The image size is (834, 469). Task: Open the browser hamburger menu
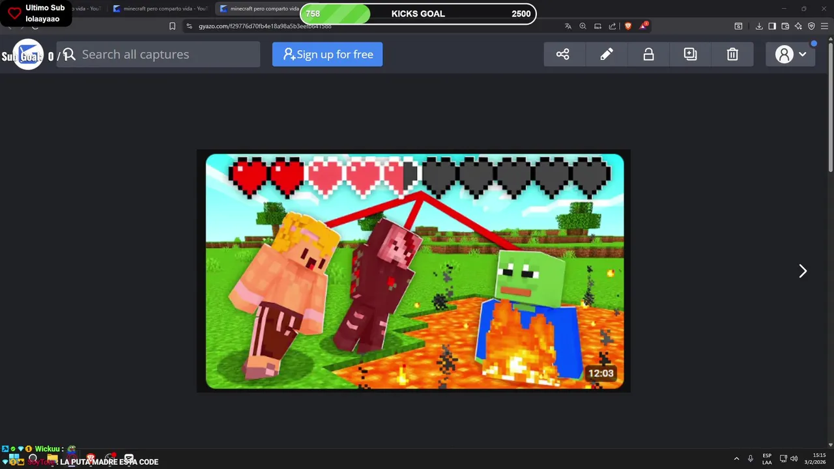tap(825, 26)
